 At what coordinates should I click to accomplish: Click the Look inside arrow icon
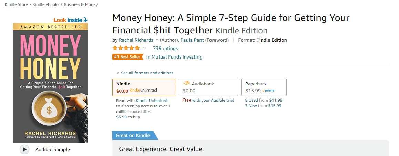[85, 20]
